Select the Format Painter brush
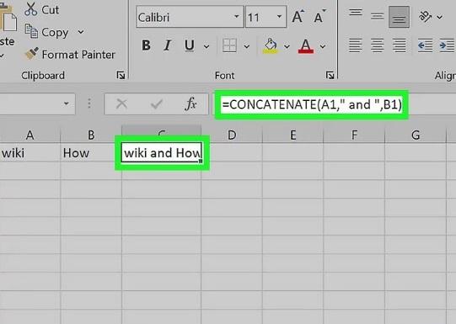 tap(32, 54)
